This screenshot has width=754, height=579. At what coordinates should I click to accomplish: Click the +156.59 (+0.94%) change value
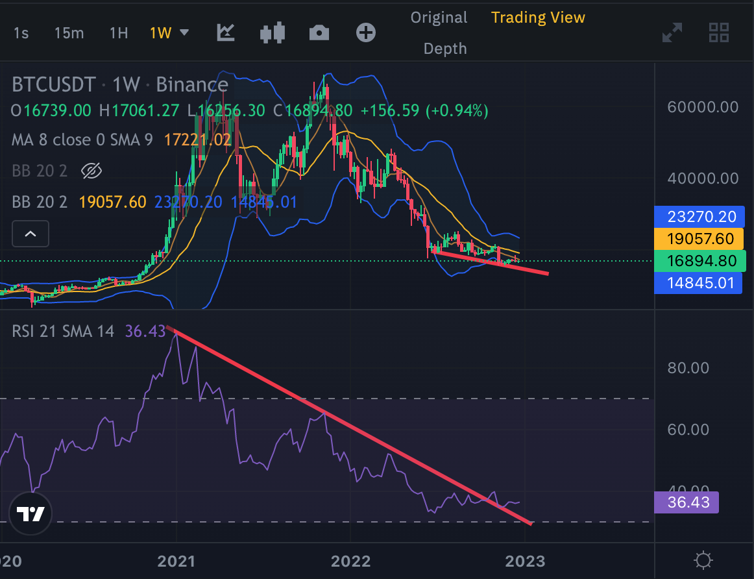coord(424,111)
